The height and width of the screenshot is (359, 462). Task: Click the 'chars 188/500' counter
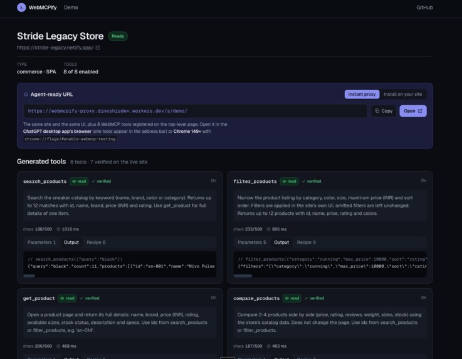point(38,229)
